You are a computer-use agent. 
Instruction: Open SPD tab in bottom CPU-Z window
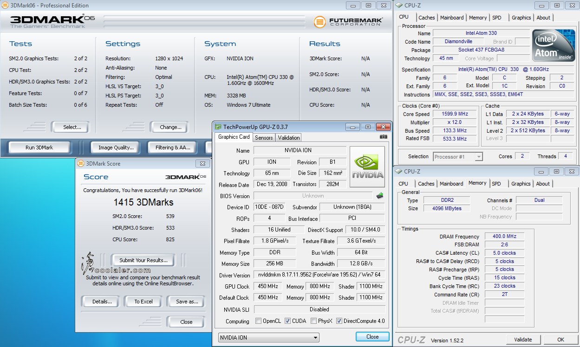496,184
